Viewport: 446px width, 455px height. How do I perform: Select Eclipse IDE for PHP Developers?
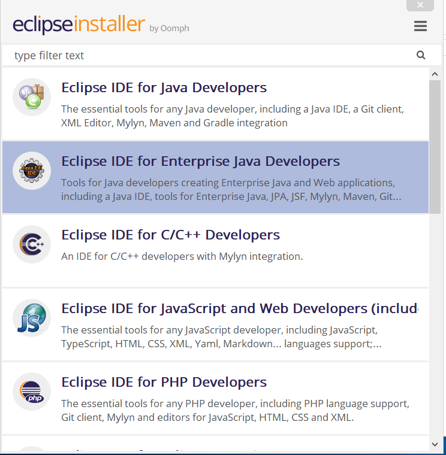click(215, 398)
